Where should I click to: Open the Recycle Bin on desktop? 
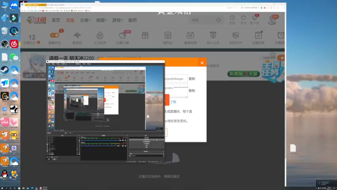pos(5,31)
